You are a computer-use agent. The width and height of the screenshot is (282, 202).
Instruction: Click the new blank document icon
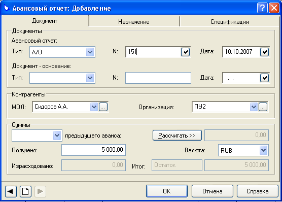point(25,191)
